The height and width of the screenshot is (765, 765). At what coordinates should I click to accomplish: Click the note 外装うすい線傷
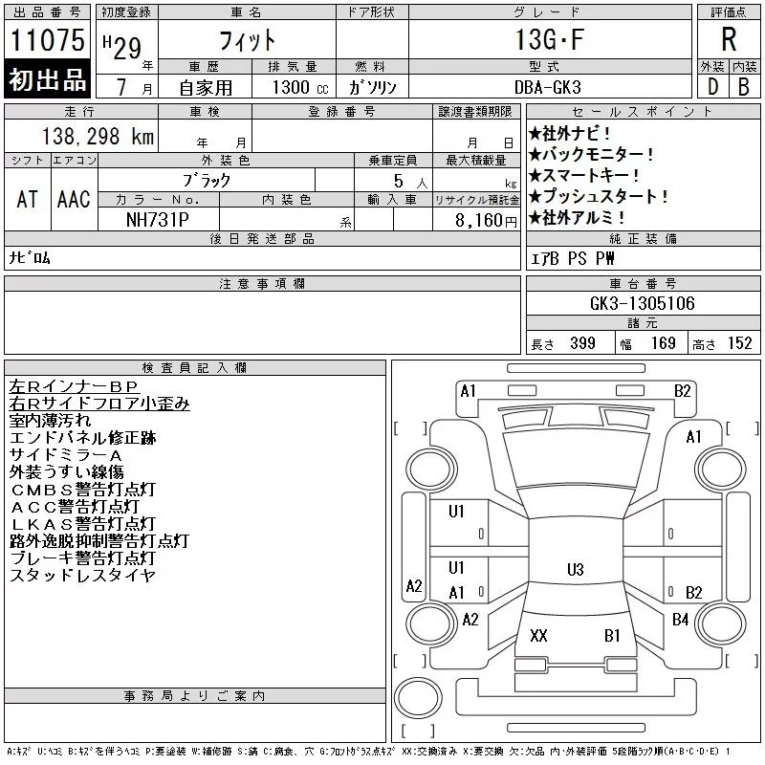tap(66, 472)
